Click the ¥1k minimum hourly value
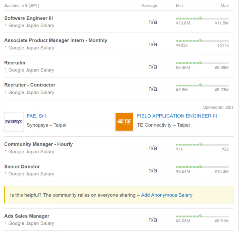This screenshot has height=231, width=239. (x=179, y=149)
